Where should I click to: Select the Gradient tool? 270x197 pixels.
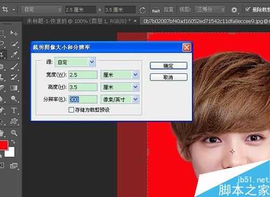(14, 88)
